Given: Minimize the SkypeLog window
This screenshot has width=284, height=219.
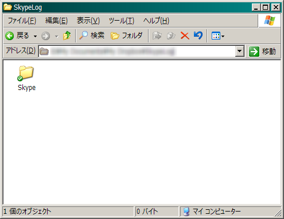Looking at the screenshot, I should [256, 7].
